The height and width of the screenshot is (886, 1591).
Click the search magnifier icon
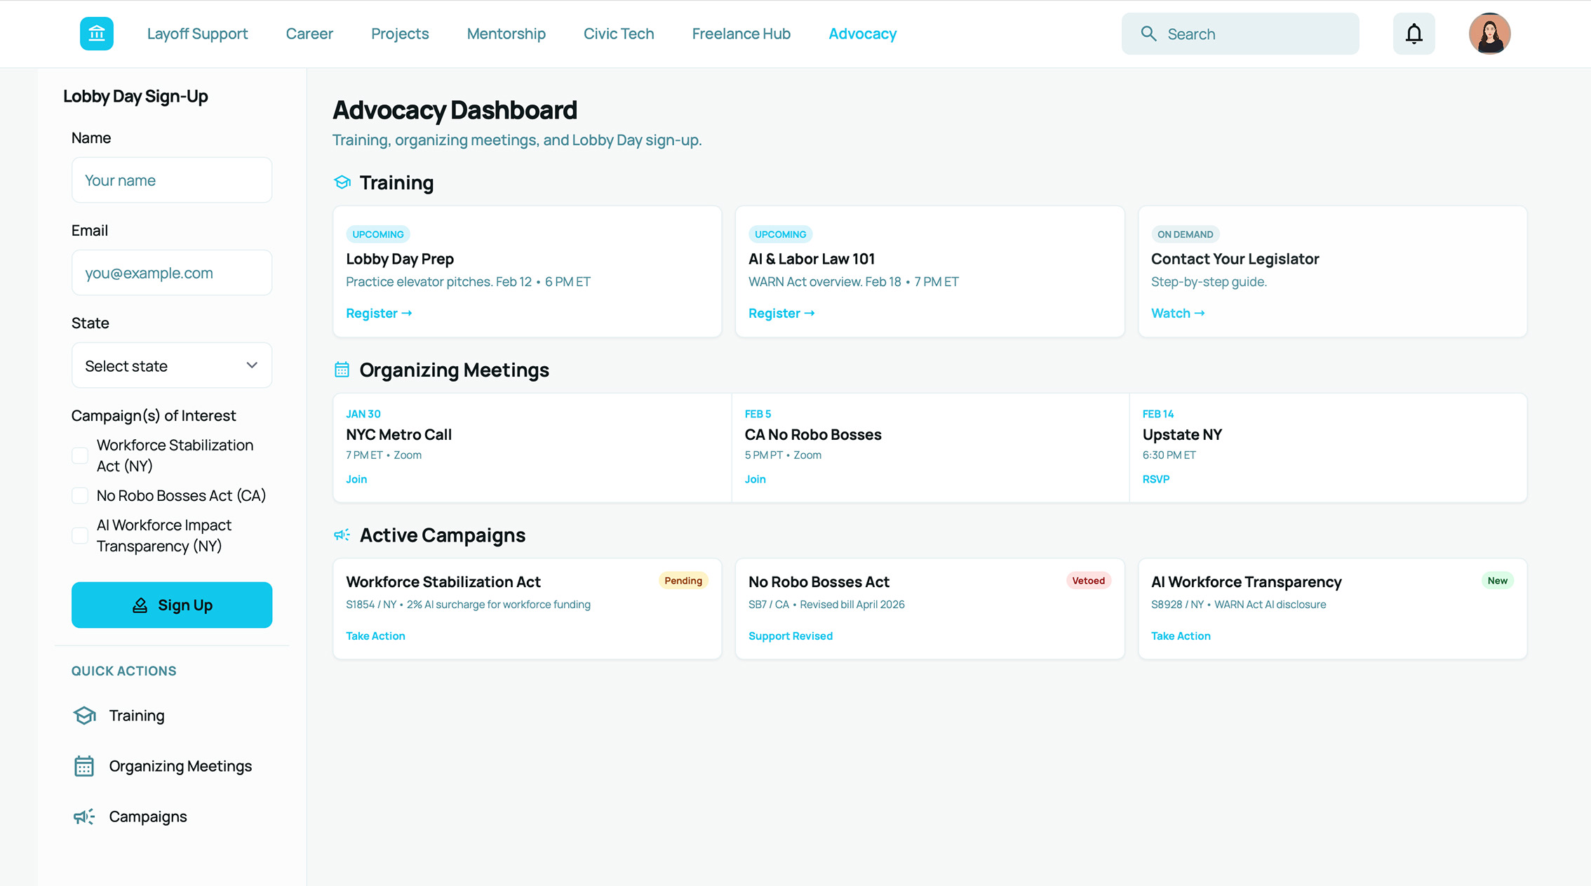(1148, 33)
